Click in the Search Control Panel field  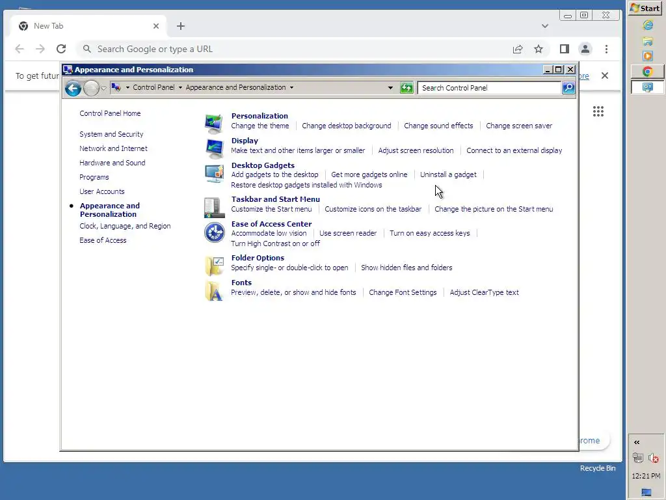tap(489, 88)
